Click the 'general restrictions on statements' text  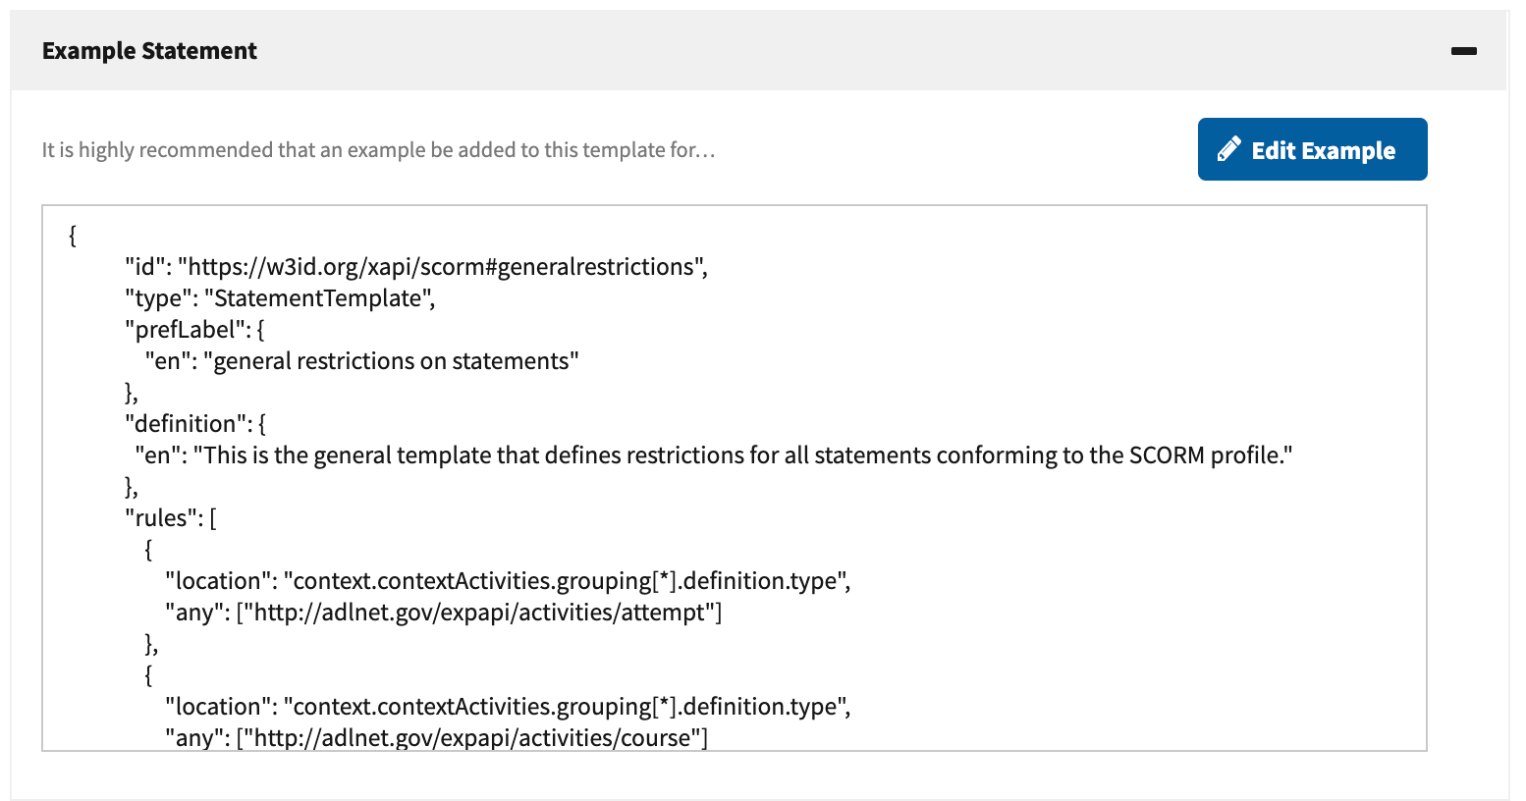coord(391,361)
